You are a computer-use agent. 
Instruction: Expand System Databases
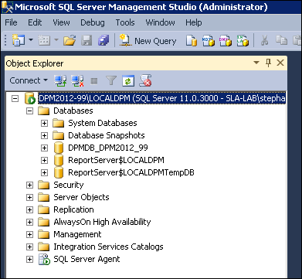point(44,123)
